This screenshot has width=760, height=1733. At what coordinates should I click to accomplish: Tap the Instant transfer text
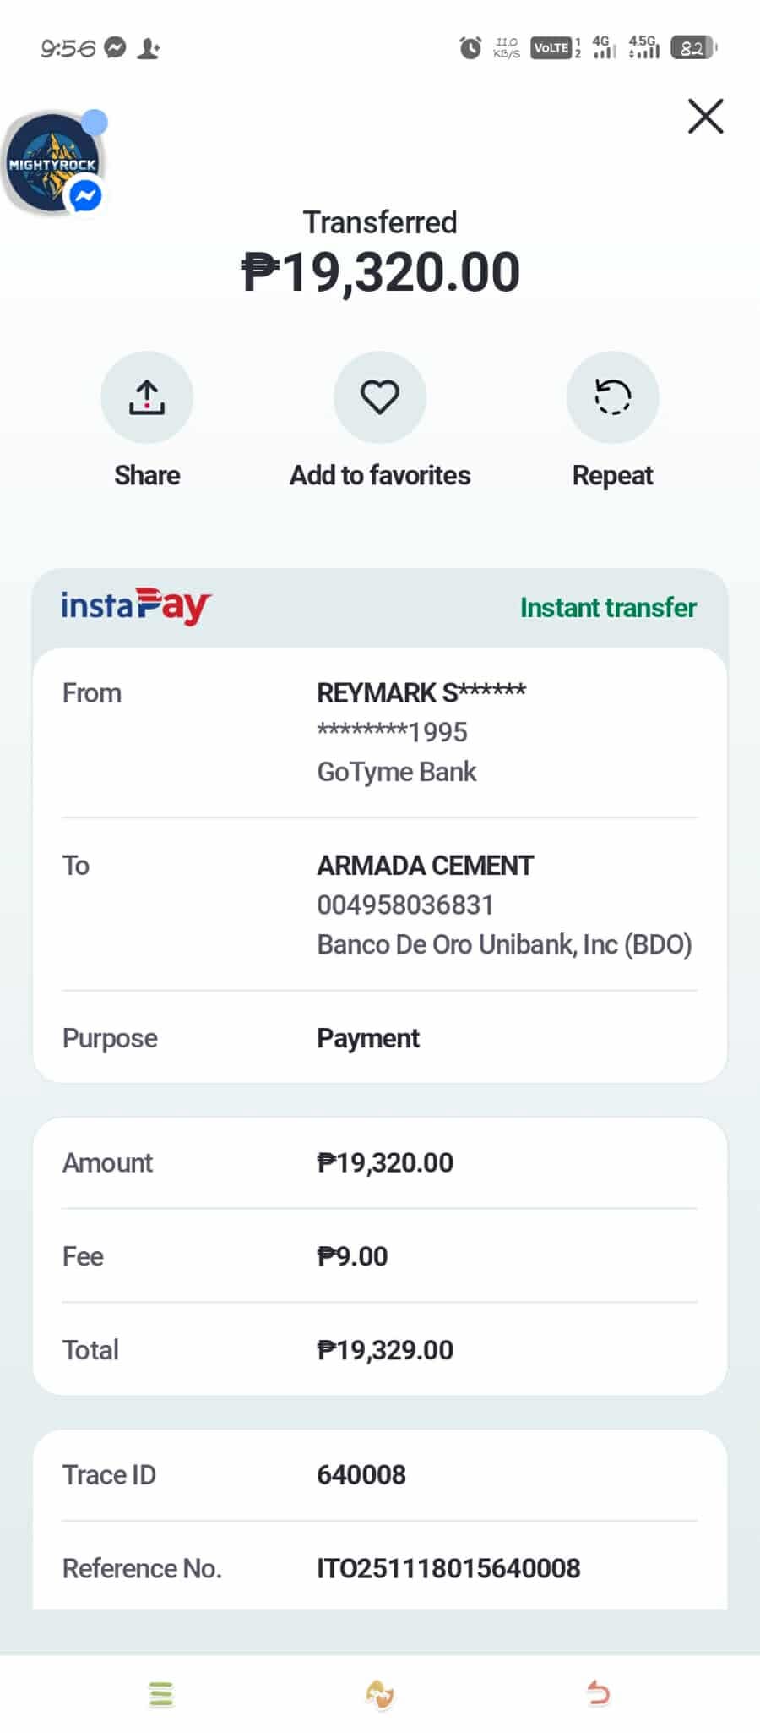pyautogui.click(x=608, y=607)
